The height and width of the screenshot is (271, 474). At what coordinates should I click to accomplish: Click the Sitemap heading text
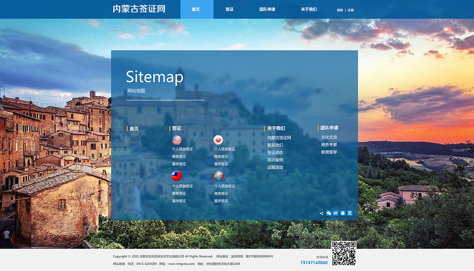tap(154, 77)
